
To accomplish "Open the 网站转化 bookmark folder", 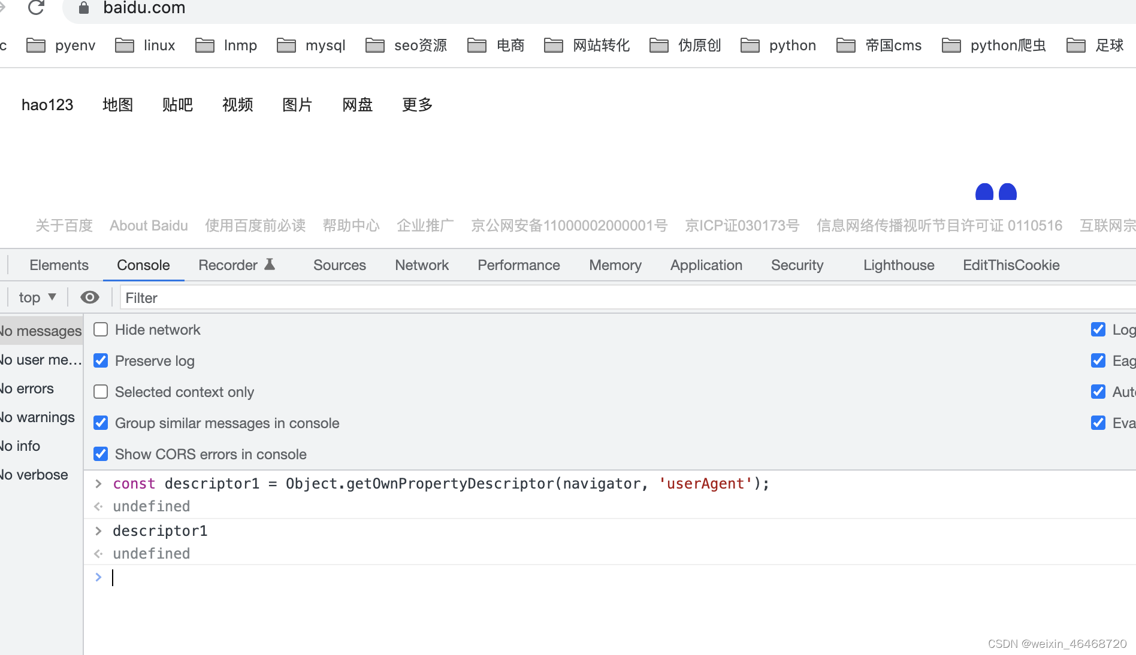I will pos(587,46).
